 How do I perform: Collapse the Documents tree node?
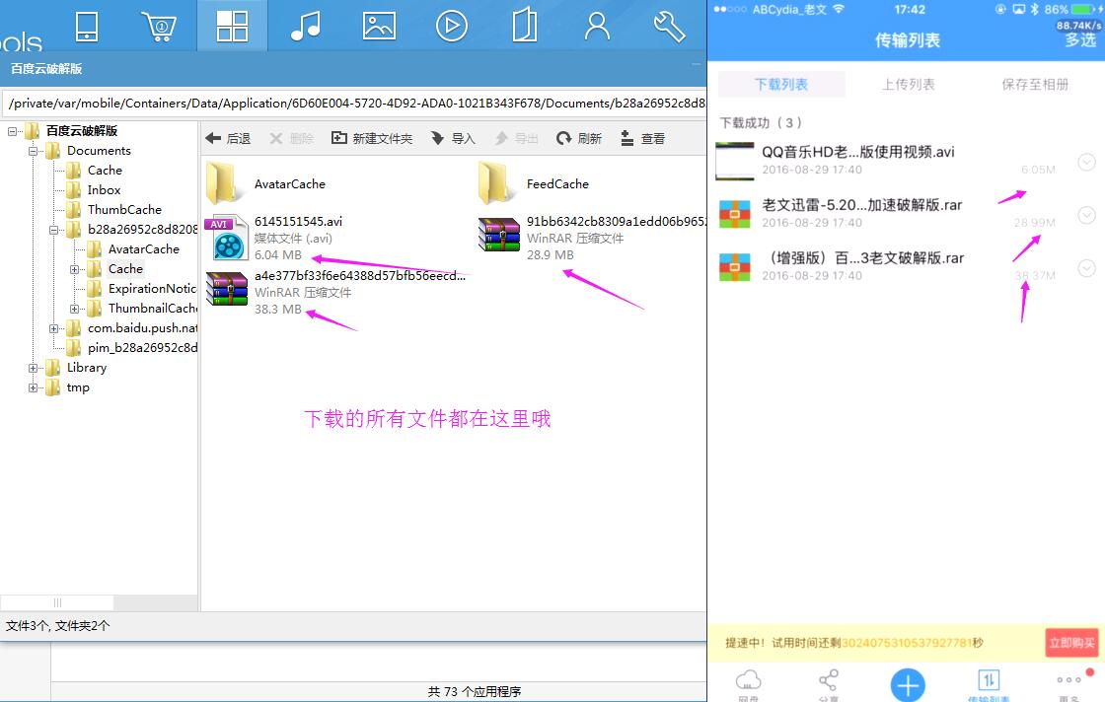coord(34,151)
